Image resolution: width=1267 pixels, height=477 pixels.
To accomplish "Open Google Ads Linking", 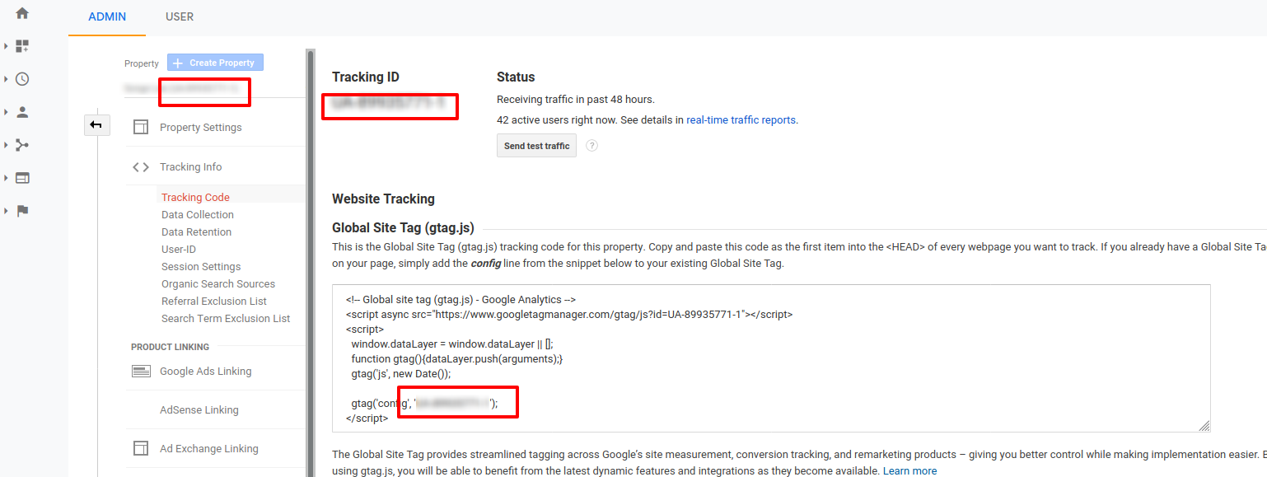I will [x=206, y=372].
